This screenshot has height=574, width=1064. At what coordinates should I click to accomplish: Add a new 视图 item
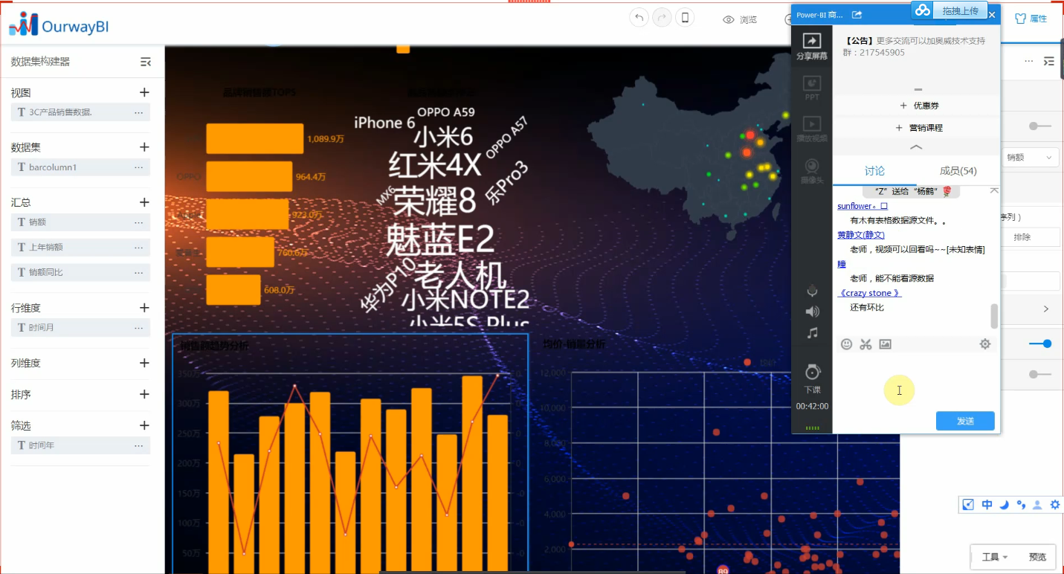[x=144, y=92]
